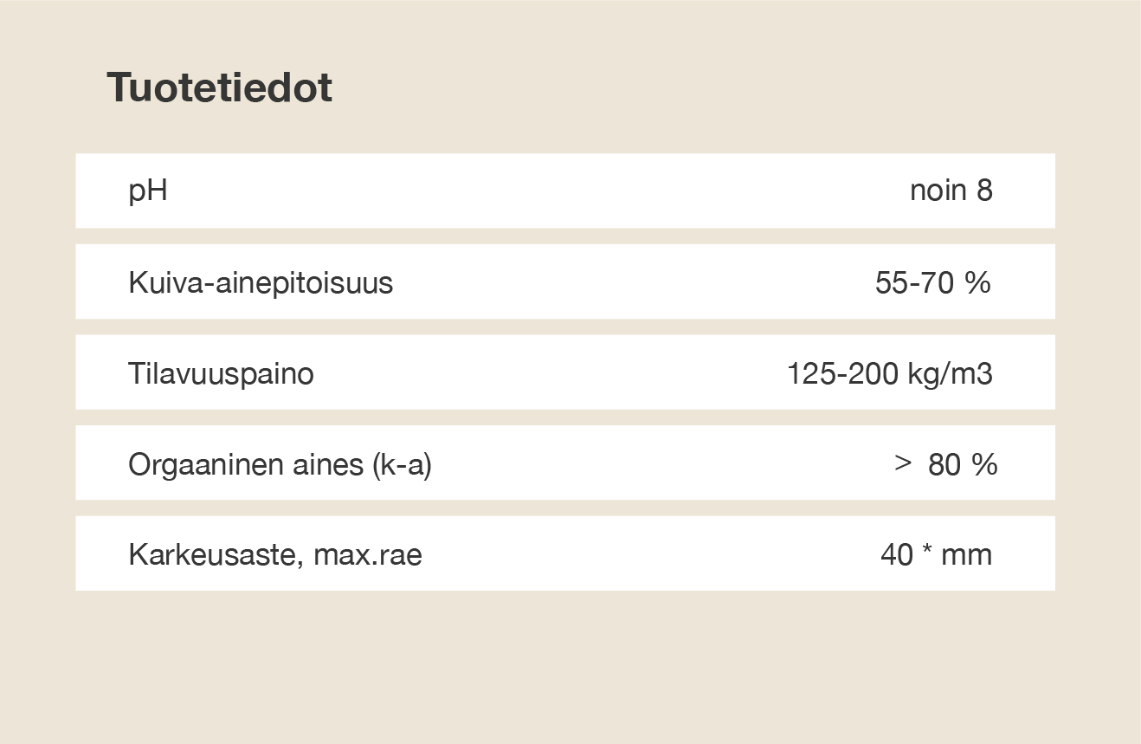Select the pH row label

148,191
